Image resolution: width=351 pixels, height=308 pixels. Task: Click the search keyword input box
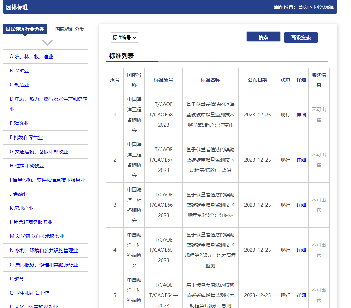click(192, 38)
